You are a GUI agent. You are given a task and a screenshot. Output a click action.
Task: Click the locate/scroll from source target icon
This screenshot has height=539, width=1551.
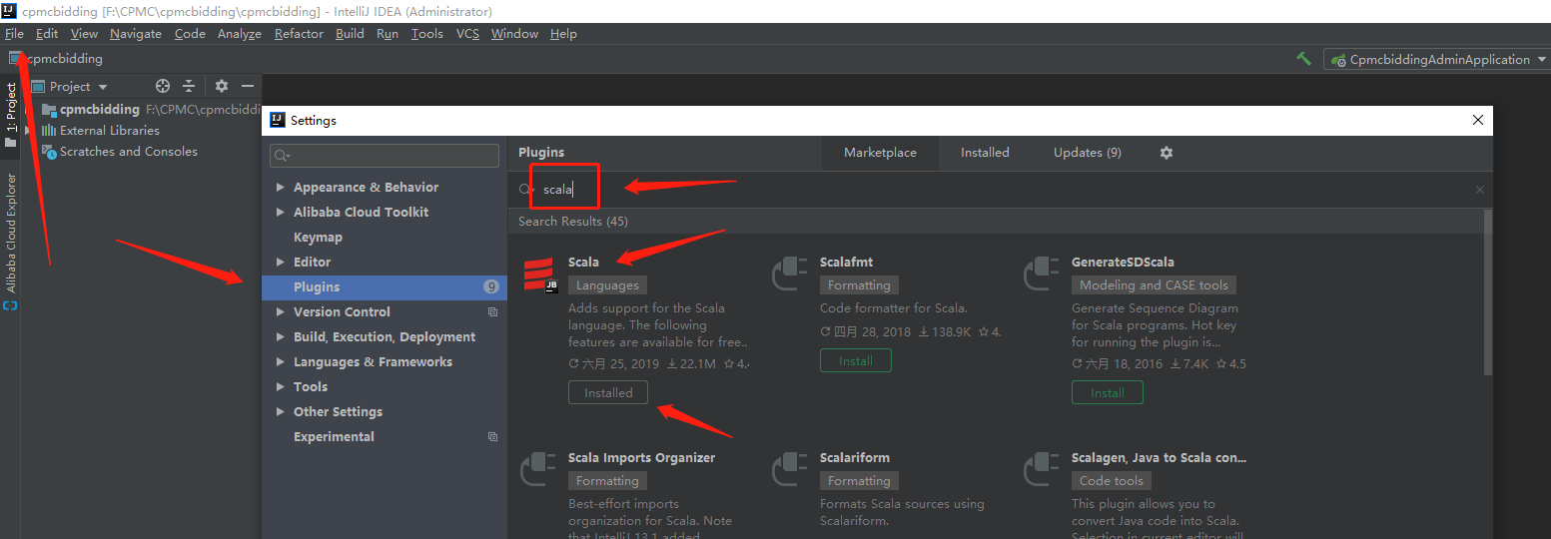[x=163, y=87]
